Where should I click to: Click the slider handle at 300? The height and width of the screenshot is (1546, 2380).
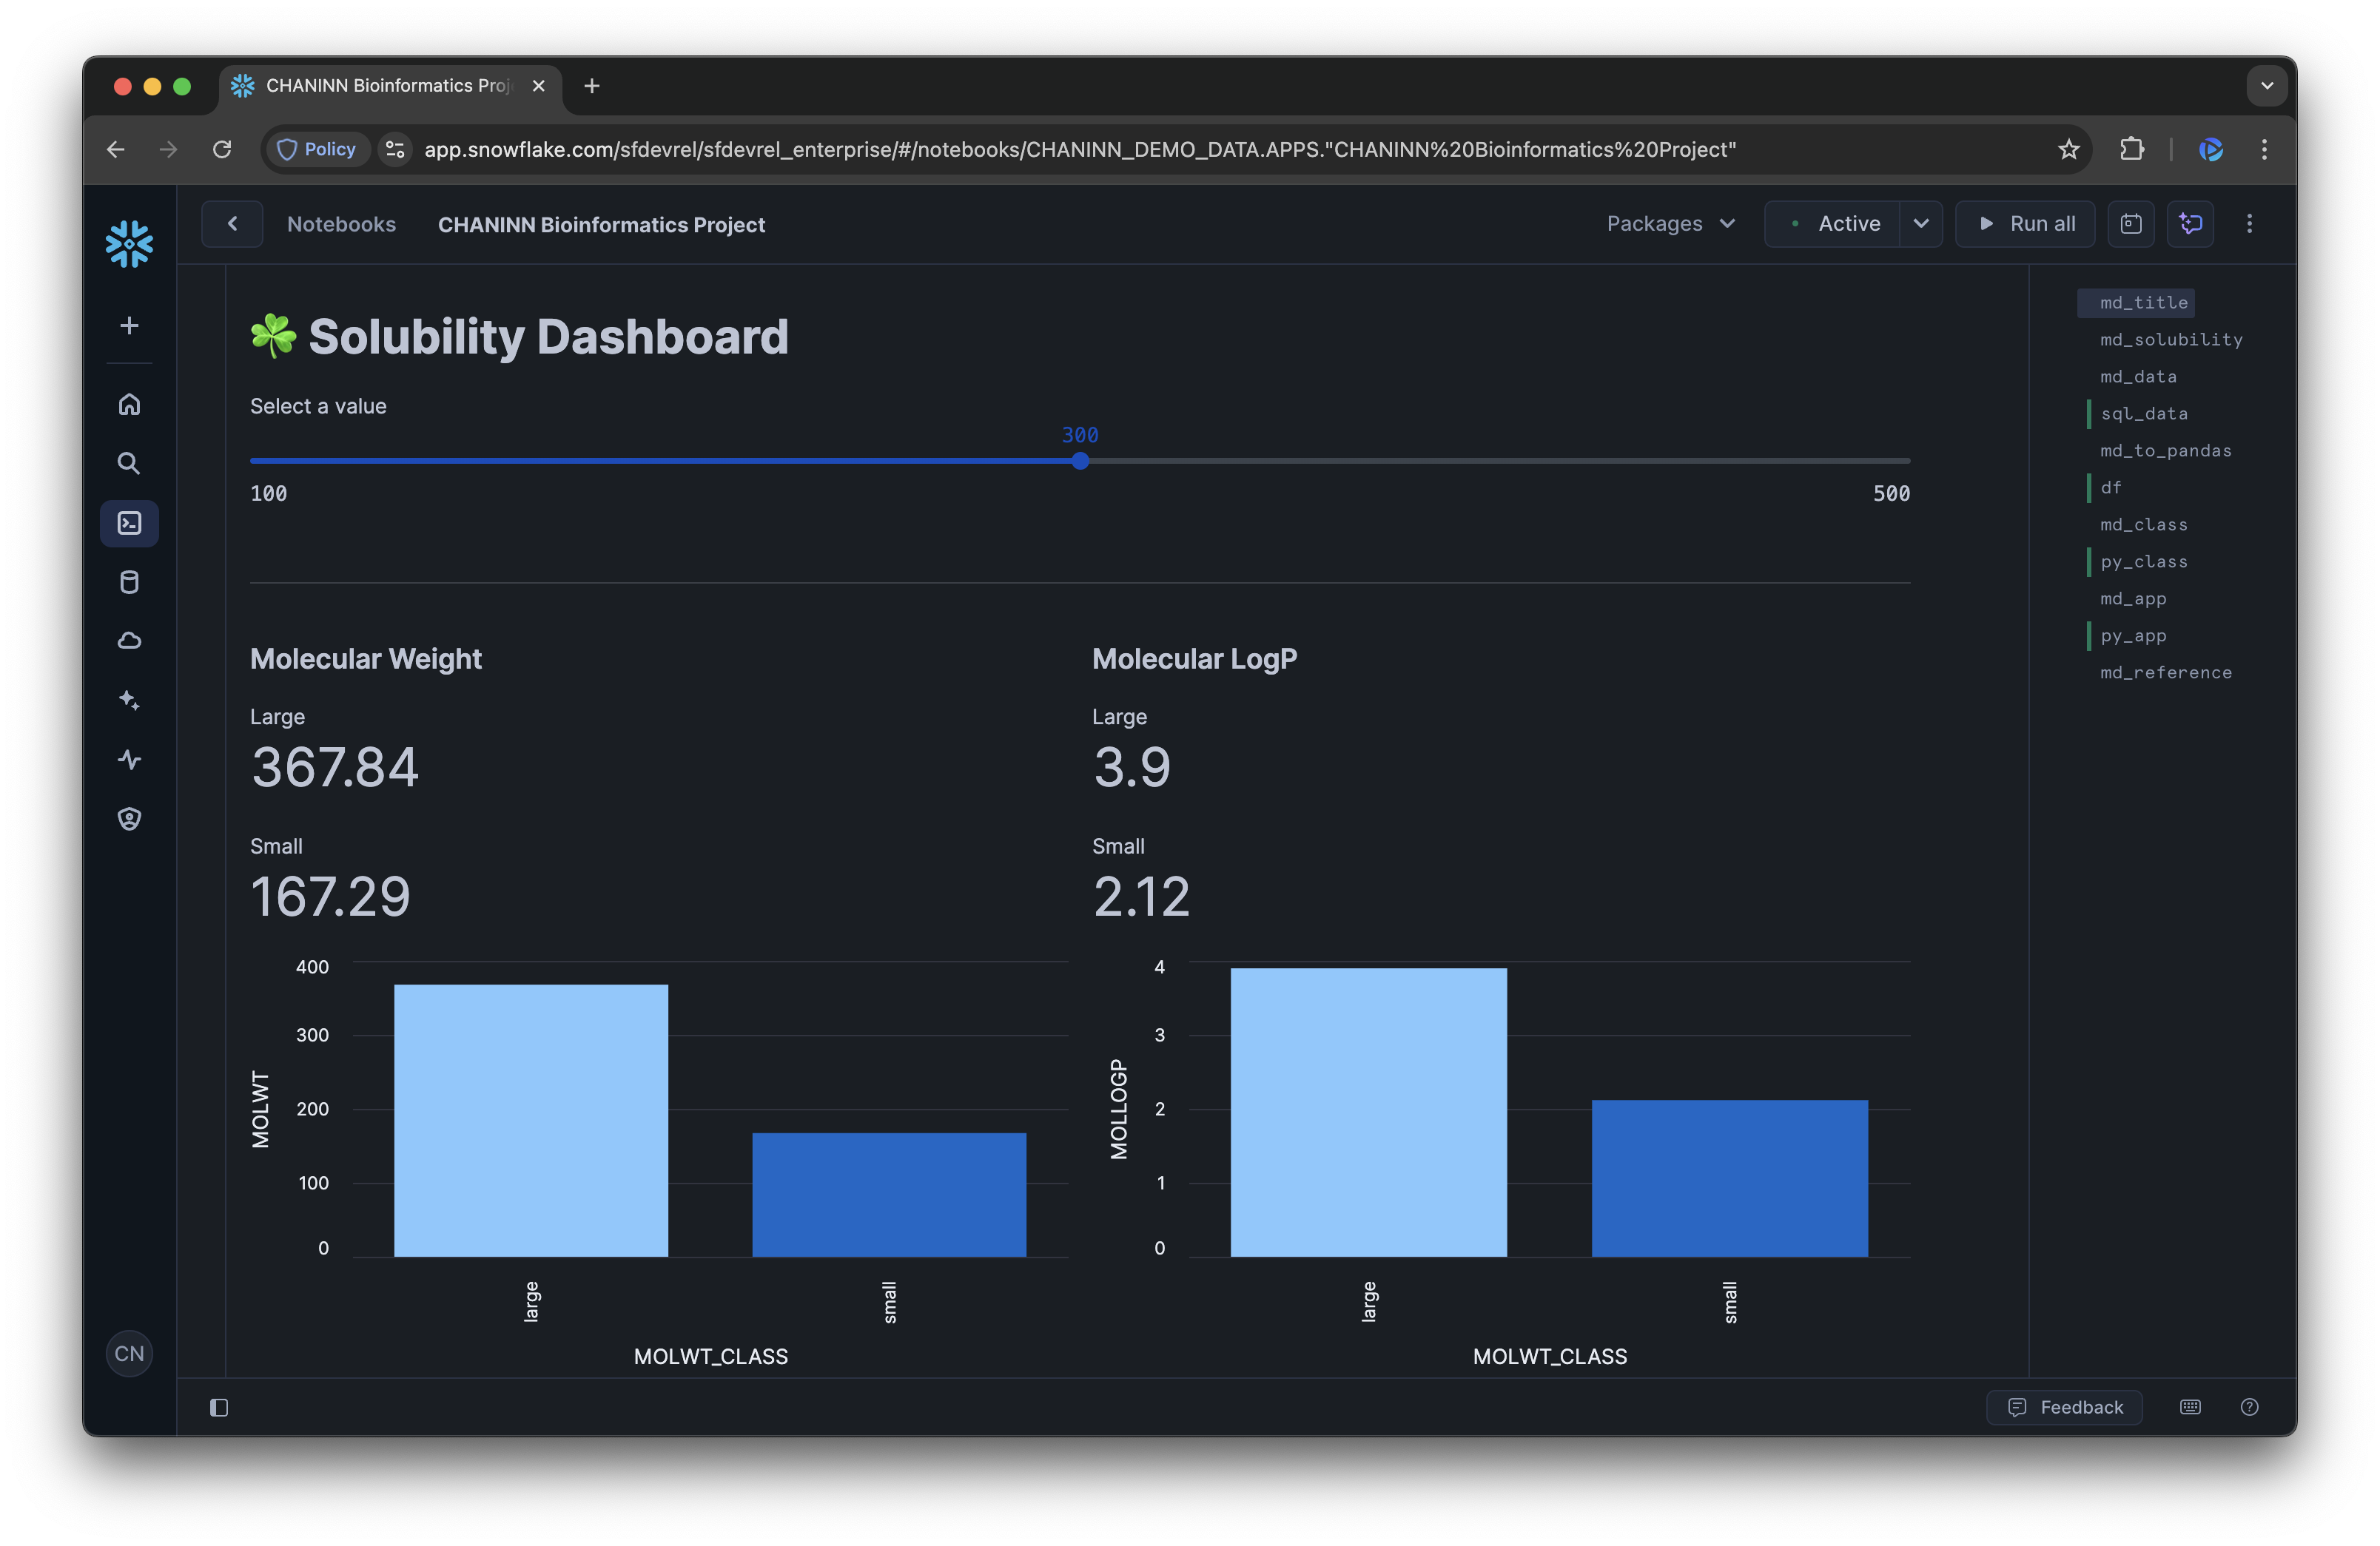[1080, 461]
